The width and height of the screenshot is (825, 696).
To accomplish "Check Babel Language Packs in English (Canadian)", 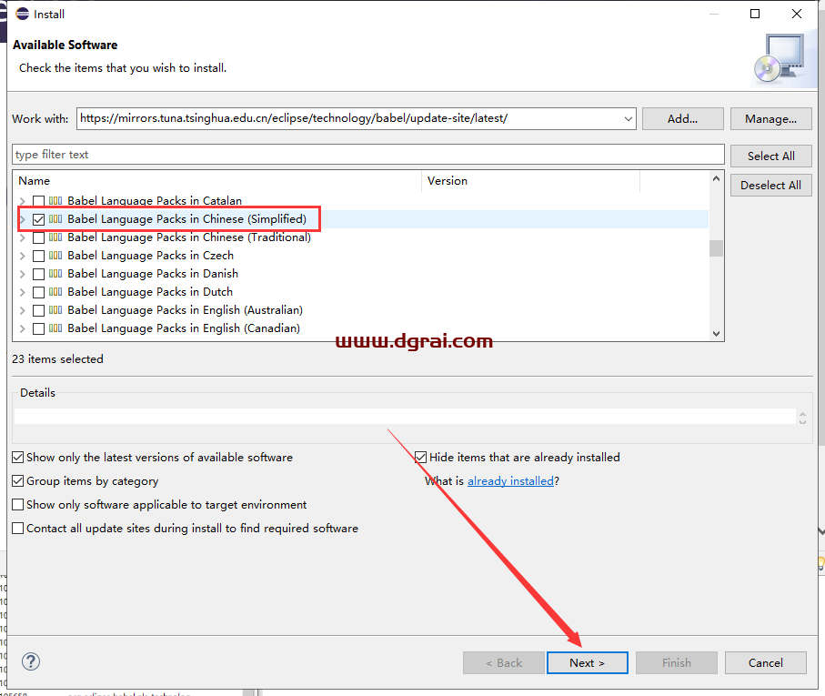I will (x=38, y=328).
